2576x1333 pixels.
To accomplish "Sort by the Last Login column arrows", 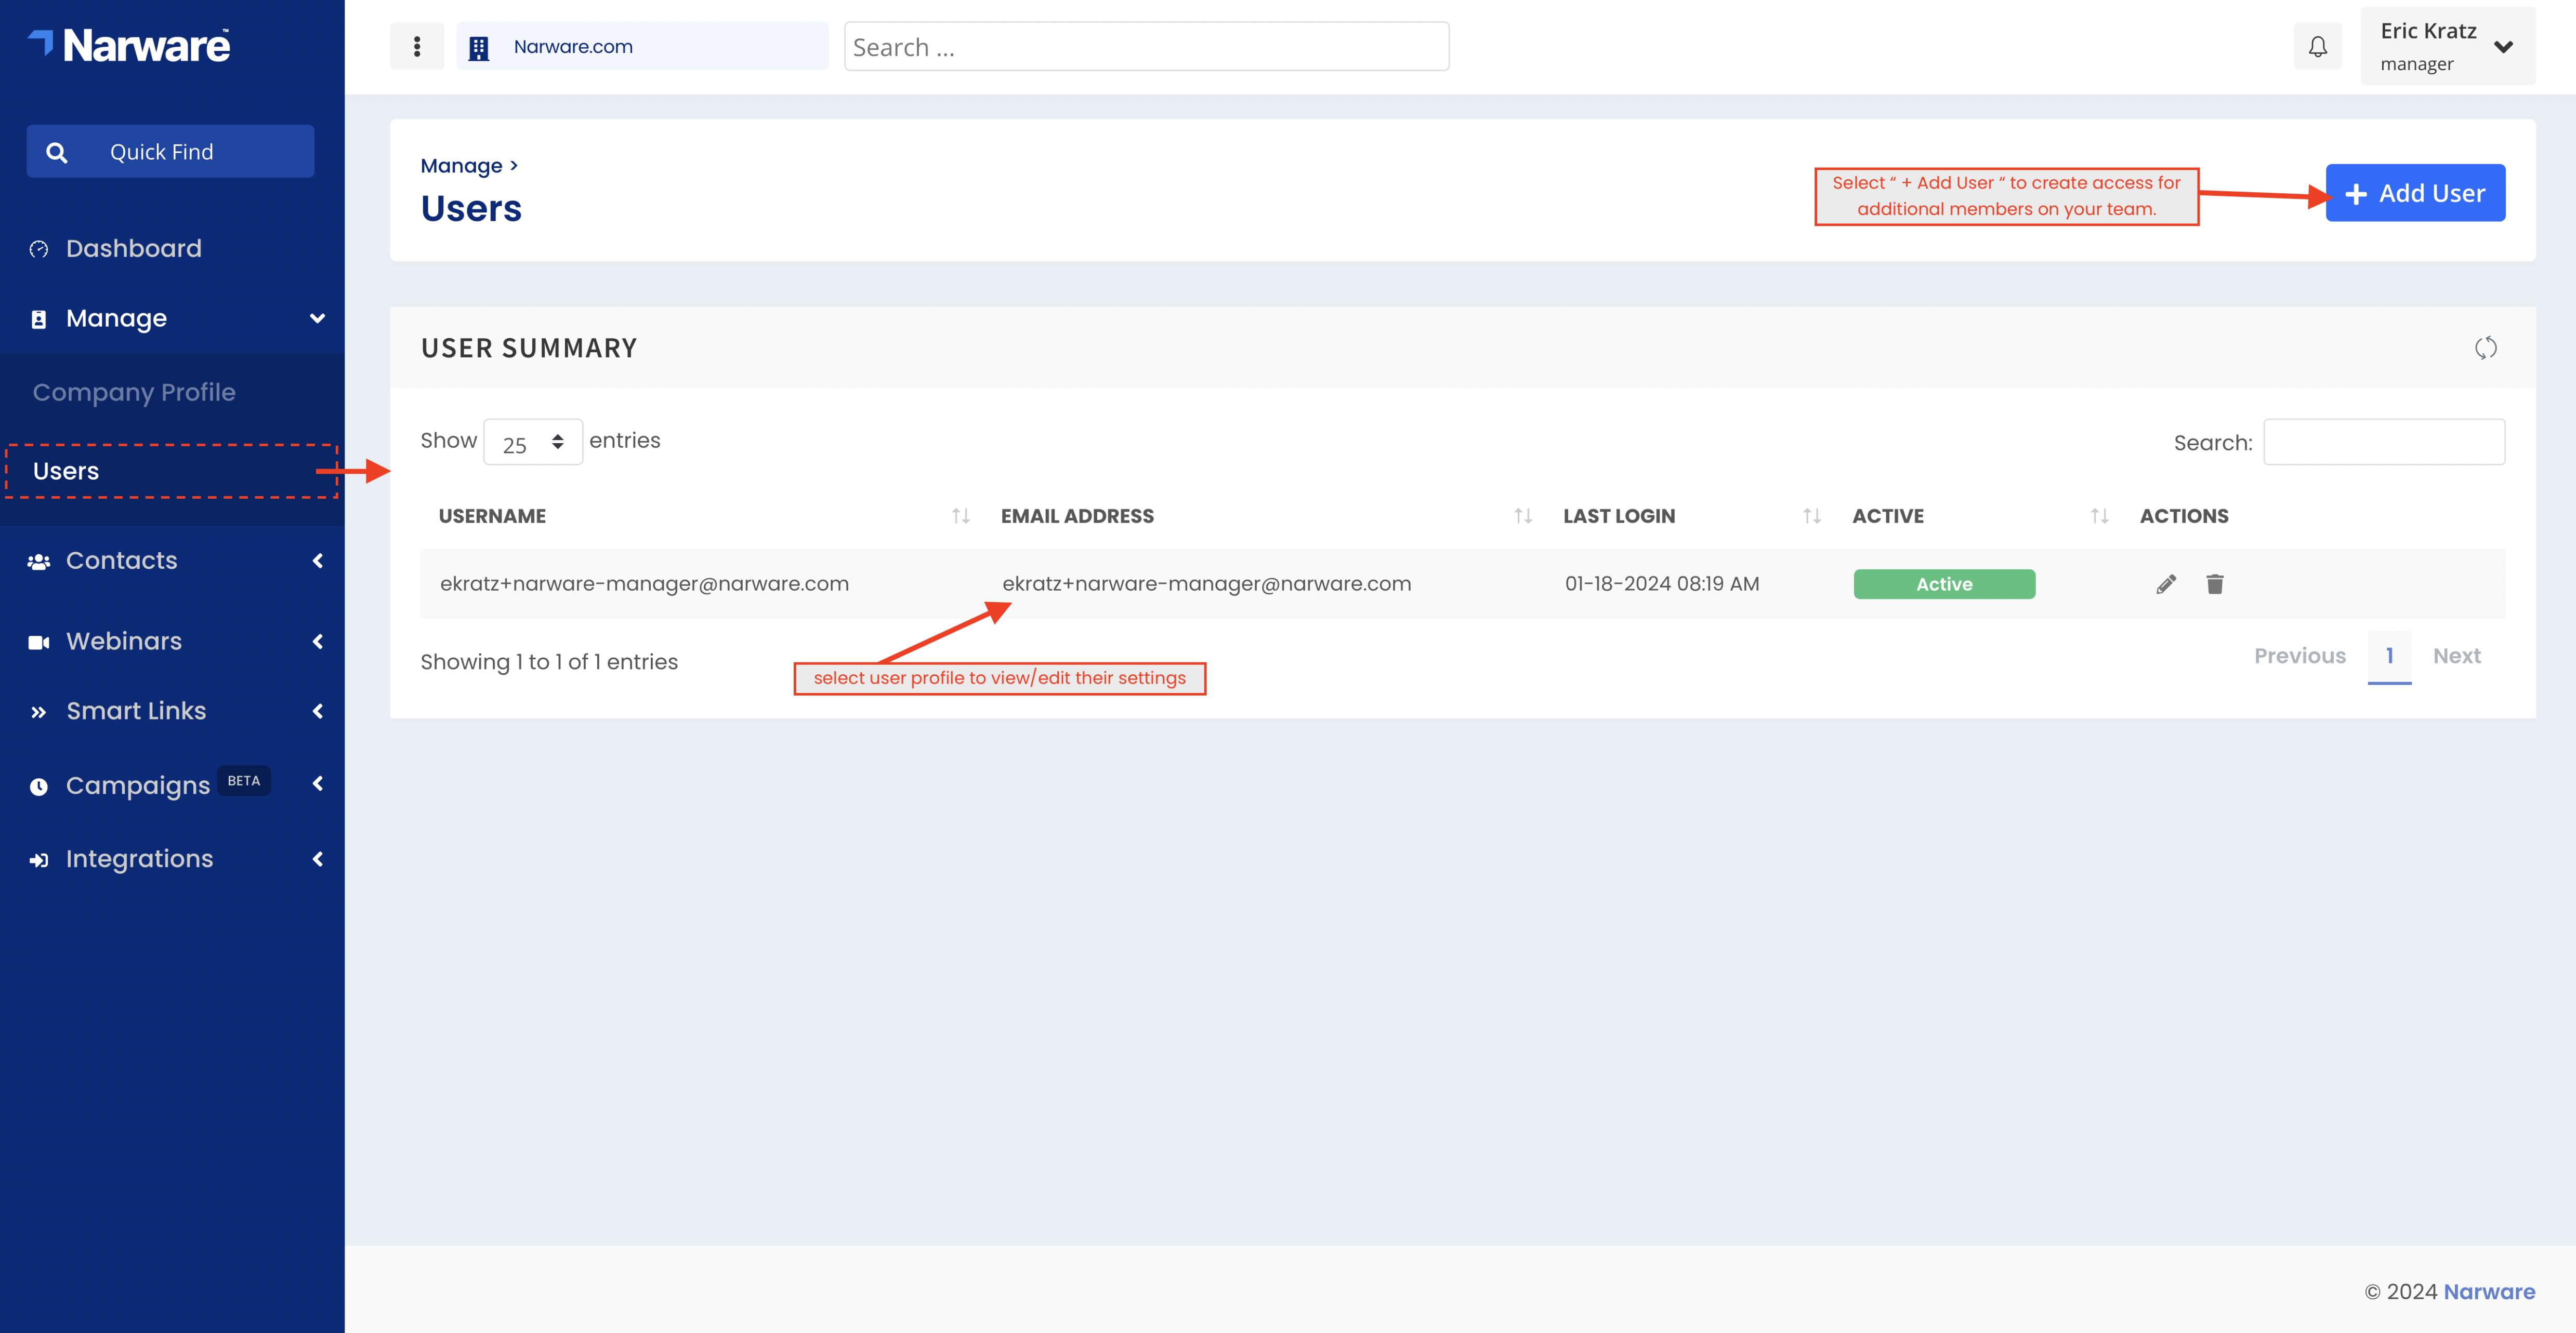I will point(1812,516).
